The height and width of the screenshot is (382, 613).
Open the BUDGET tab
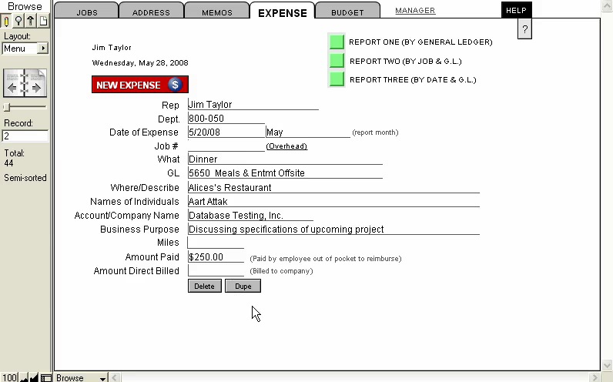[x=347, y=11]
